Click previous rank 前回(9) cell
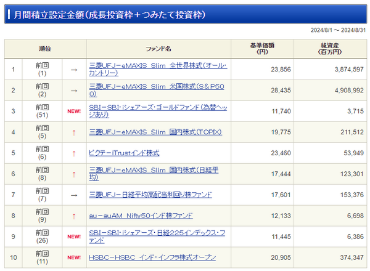Image resolution: width=370 pixels, height=271 pixels. click(42, 216)
